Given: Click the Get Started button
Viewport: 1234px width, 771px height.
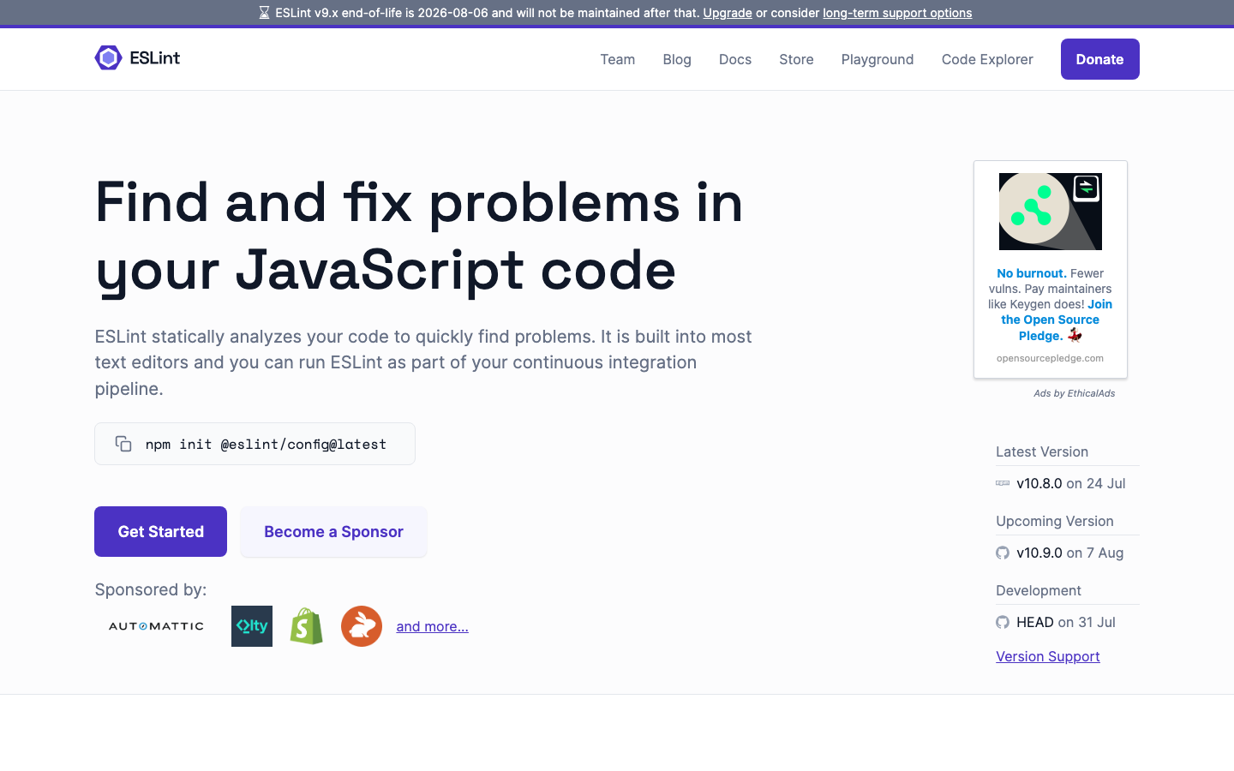Looking at the screenshot, I should pyautogui.click(x=160, y=531).
